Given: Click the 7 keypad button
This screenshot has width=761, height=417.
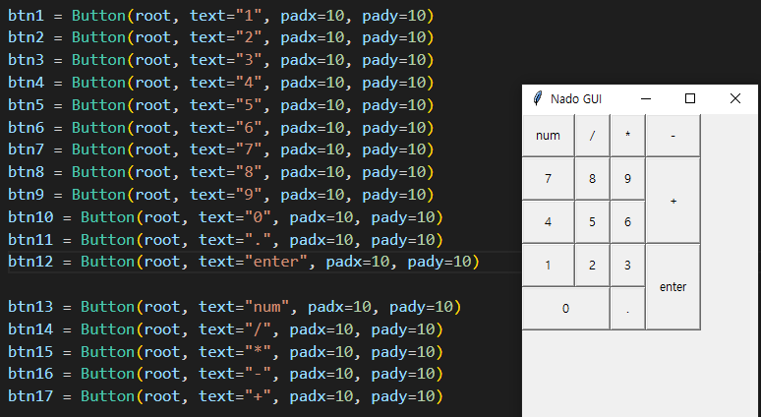Looking at the screenshot, I should 548,179.
